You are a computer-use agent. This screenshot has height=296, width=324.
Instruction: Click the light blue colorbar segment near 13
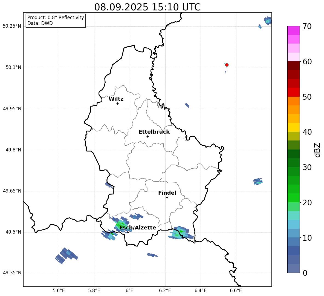pos(294,224)
